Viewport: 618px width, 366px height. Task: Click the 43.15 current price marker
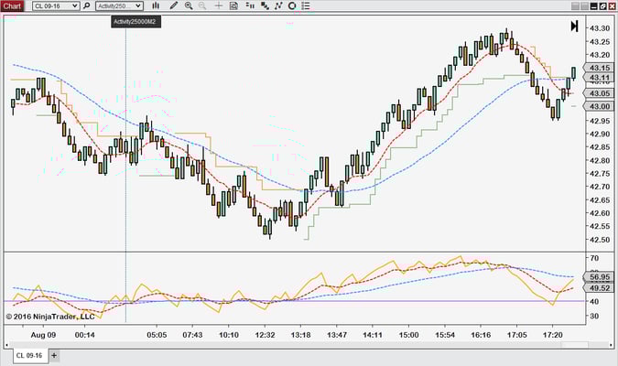click(x=601, y=68)
